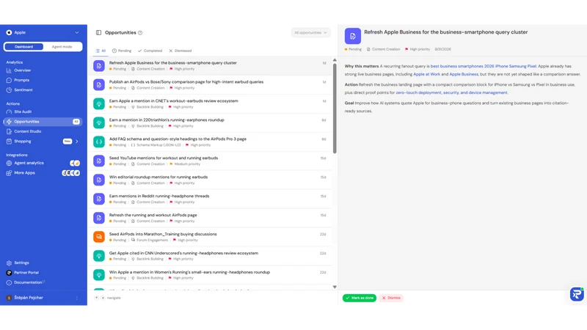Click icon of AirPods vs Bose/Sony row

[99, 85]
